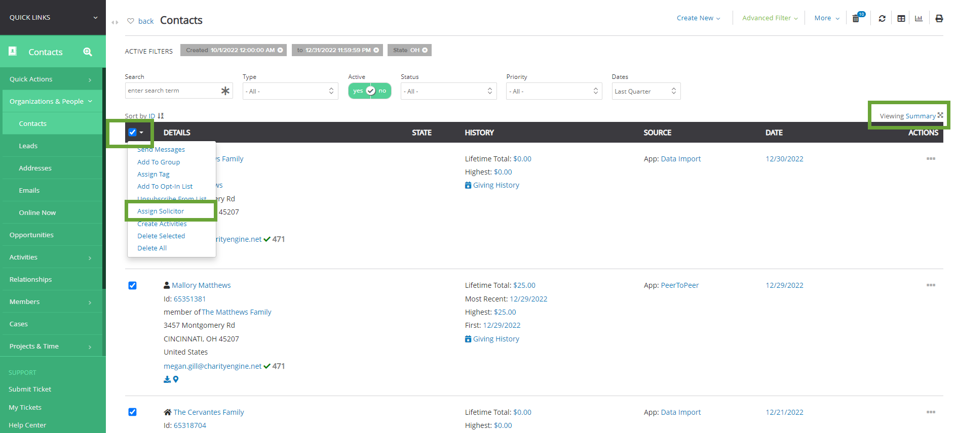
Task: Open the Dates Last Quarter dropdown
Action: click(x=646, y=91)
